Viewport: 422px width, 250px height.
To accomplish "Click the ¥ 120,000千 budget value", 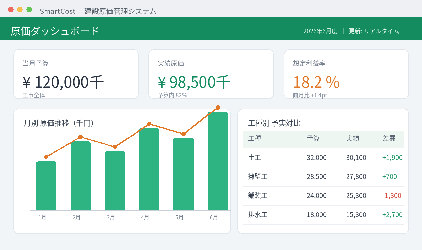I will 63,82.
